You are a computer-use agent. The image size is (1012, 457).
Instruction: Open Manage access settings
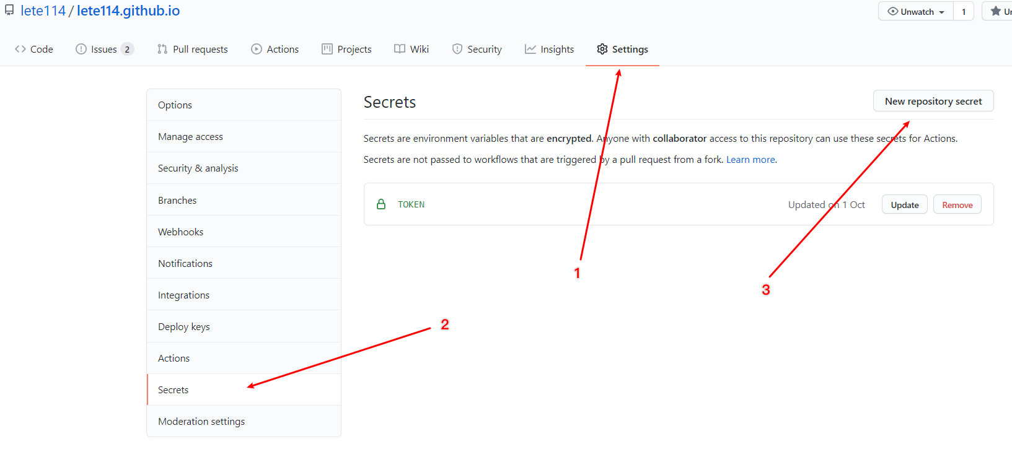click(190, 136)
